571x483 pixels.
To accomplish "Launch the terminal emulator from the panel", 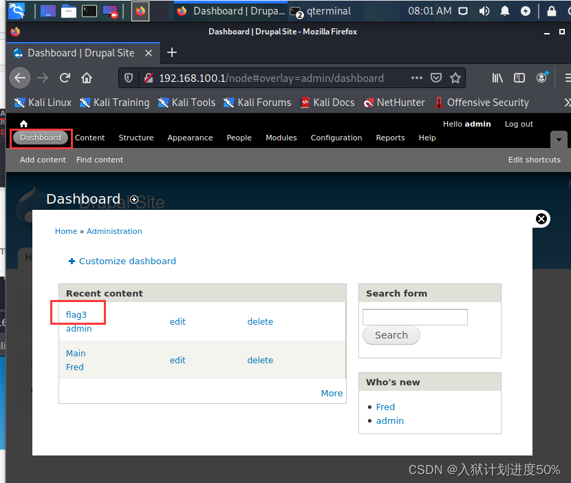I will (89, 11).
